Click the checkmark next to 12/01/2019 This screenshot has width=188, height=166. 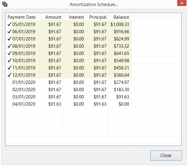(x=10, y=75)
